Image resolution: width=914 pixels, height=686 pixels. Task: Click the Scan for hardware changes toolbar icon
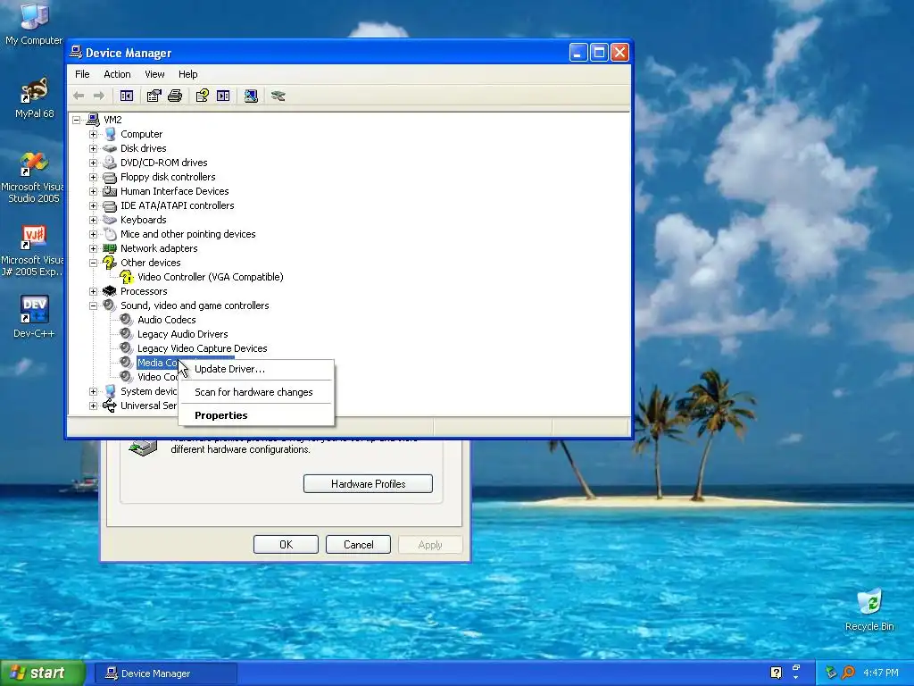coord(251,96)
